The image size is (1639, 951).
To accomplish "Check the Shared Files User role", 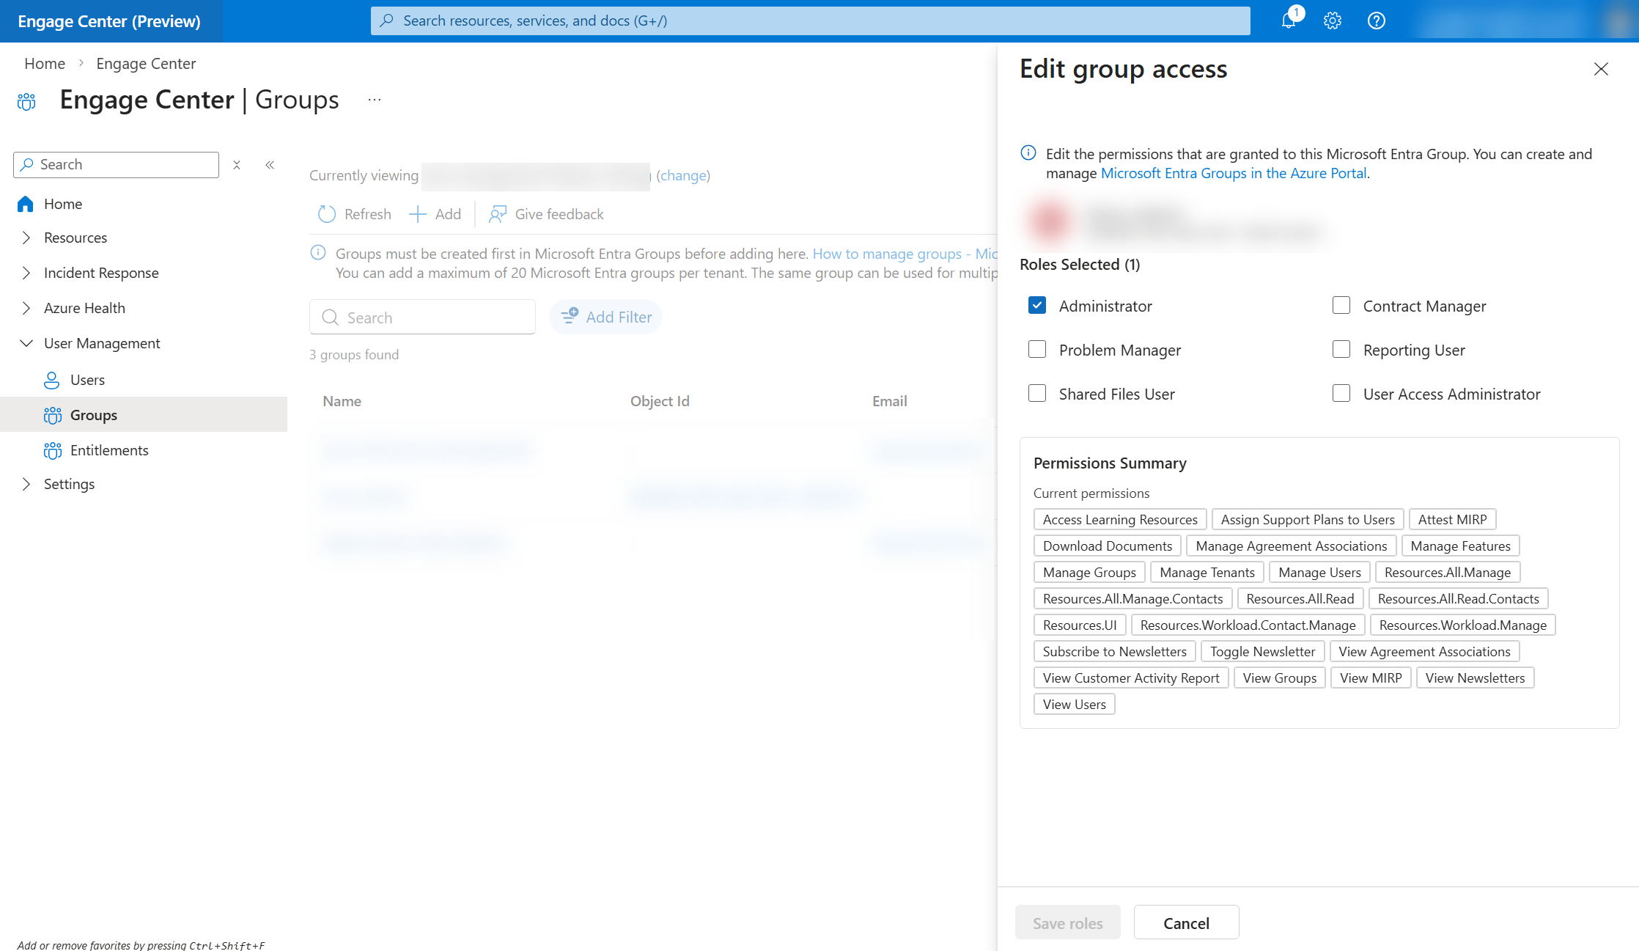I will click(x=1037, y=393).
